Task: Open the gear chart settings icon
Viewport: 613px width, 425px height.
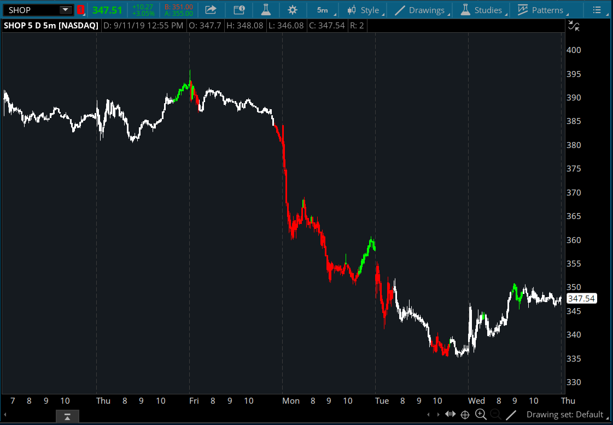Action: coord(293,10)
